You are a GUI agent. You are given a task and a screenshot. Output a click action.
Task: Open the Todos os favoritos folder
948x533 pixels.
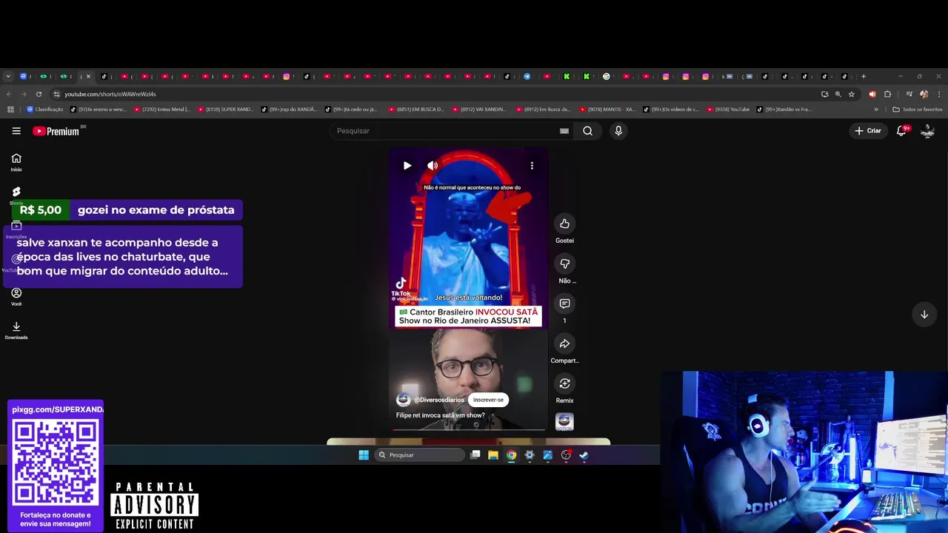[x=918, y=110]
